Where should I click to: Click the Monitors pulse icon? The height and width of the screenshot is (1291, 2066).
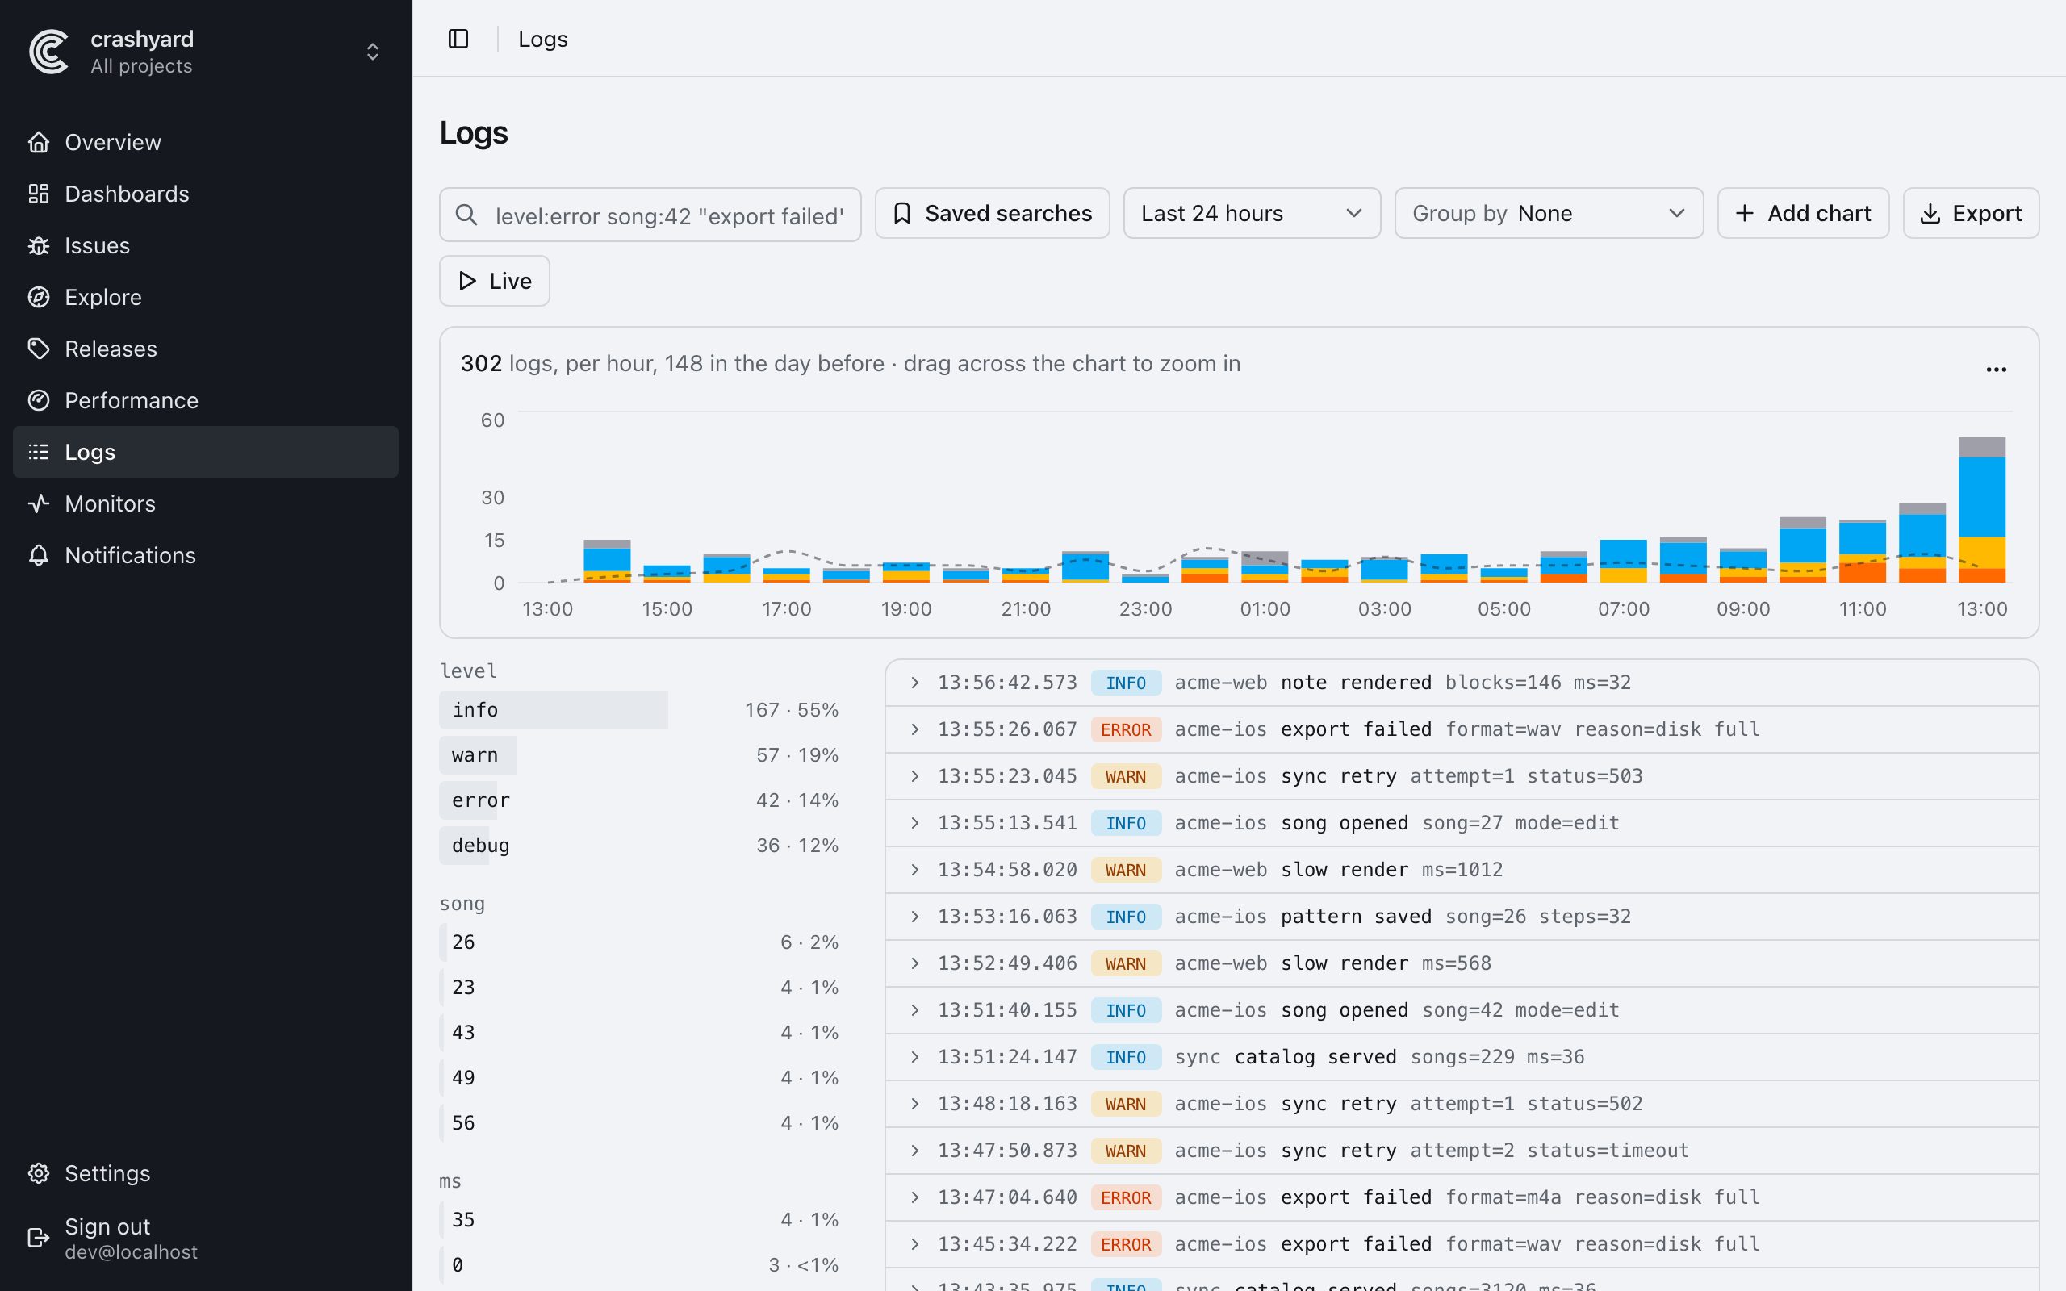point(39,503)
